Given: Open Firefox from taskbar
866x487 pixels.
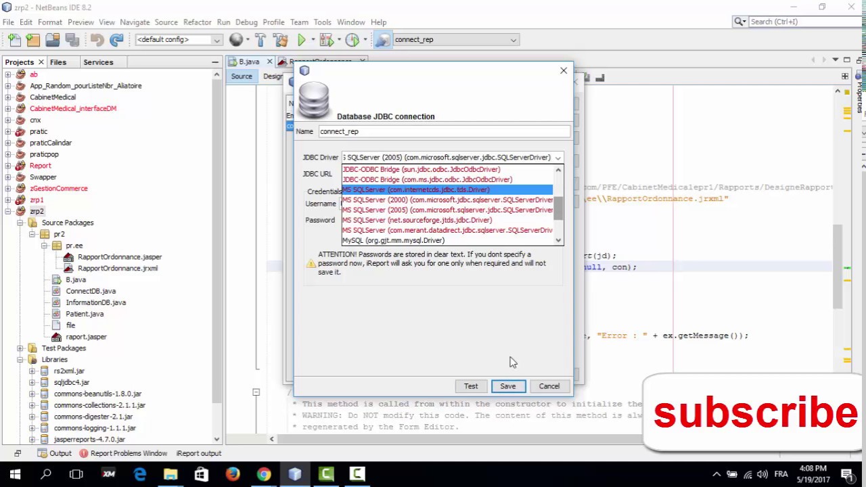Looking at the screenshot, I should click(232, 474).
